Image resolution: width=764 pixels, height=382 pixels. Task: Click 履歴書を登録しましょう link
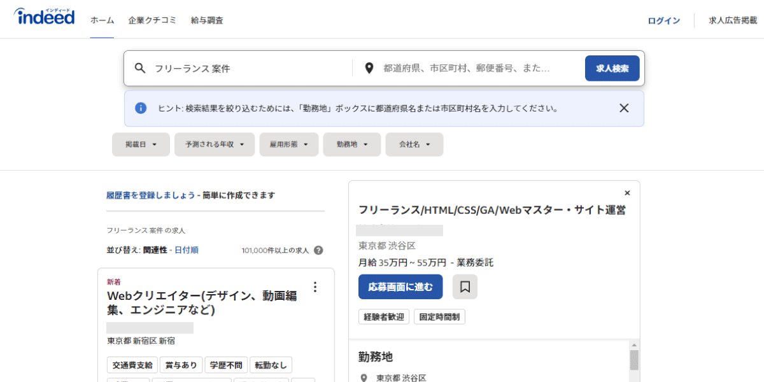[151, 195]
